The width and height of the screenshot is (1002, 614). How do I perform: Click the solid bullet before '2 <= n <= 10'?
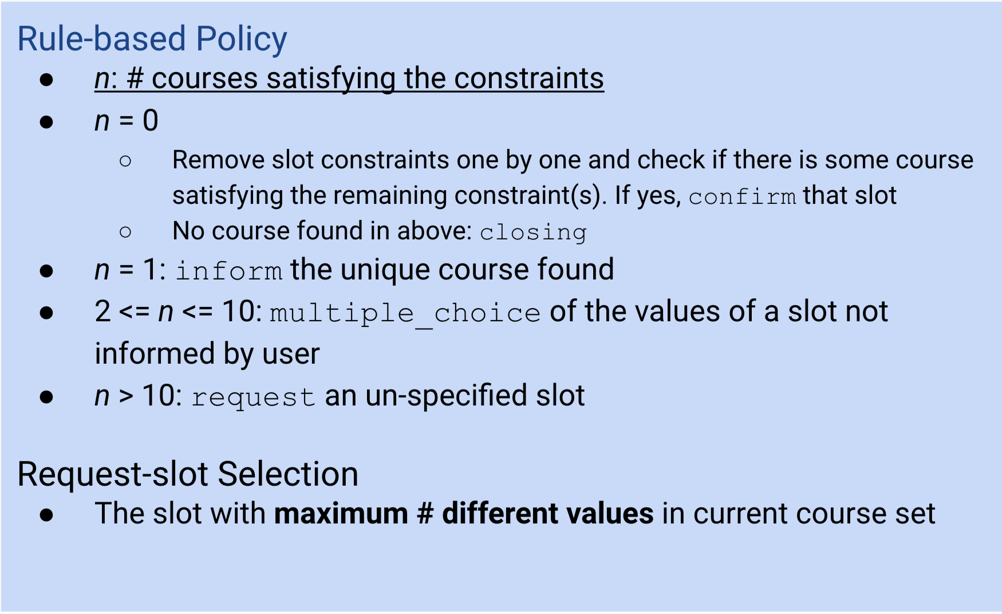click(46, 313)
